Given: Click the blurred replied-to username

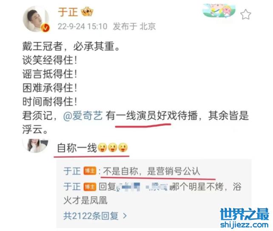Looking at the screenshot, I should pyautogui.click(x=143, y=187).
